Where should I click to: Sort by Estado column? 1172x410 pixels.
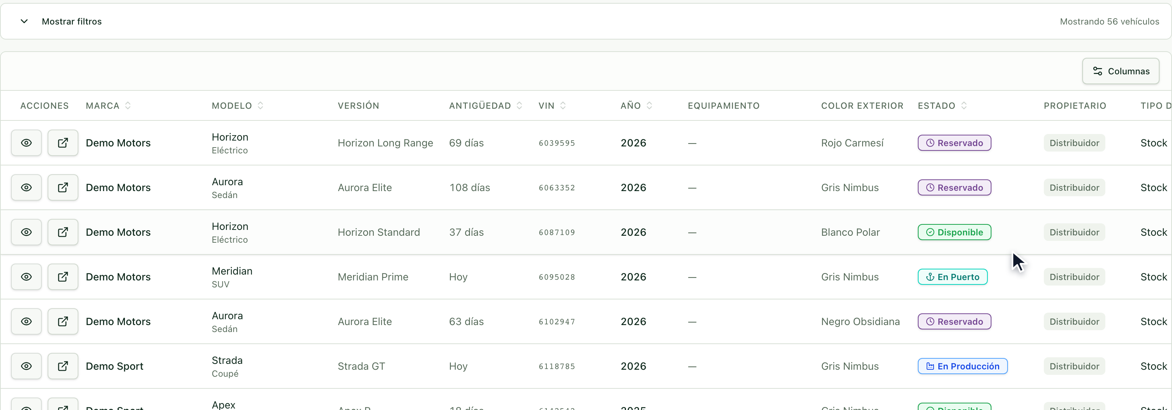964,105
